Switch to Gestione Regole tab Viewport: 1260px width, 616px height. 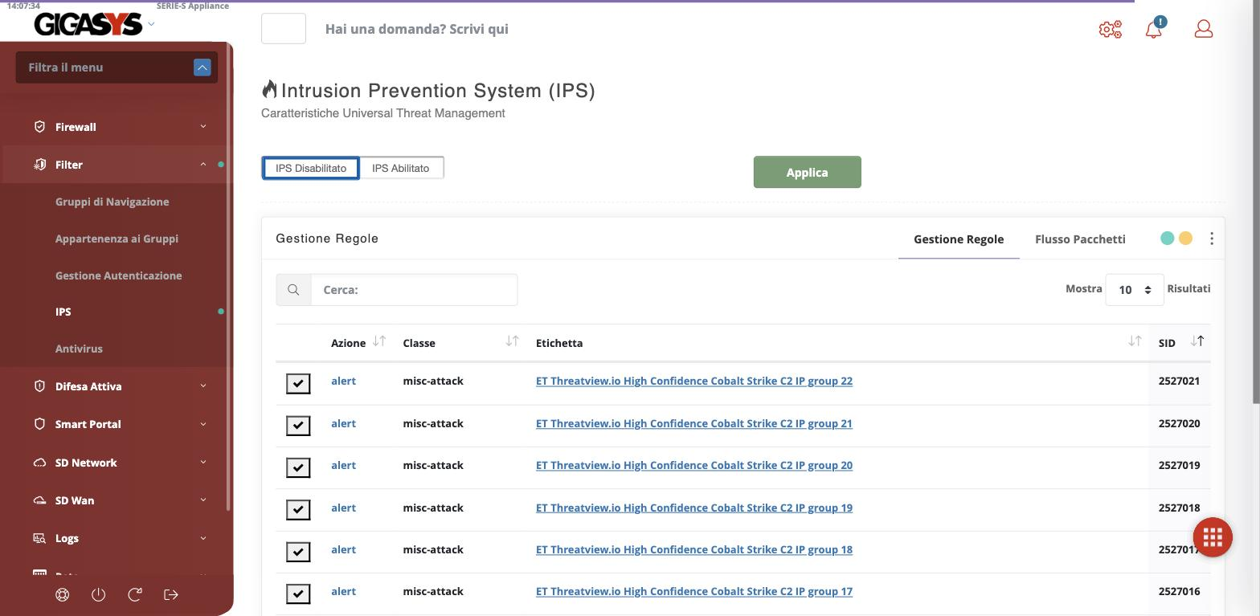click(x=959, y=239)
